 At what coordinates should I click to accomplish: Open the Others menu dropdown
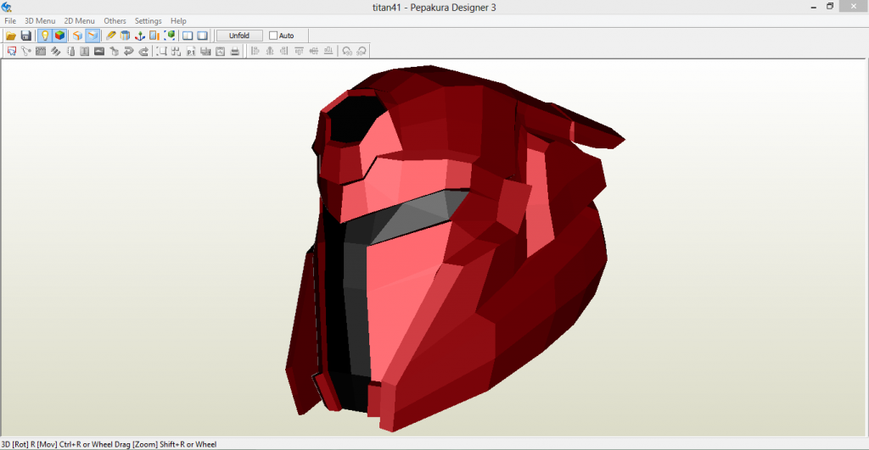pyautogui.click(x=115, y=20)
